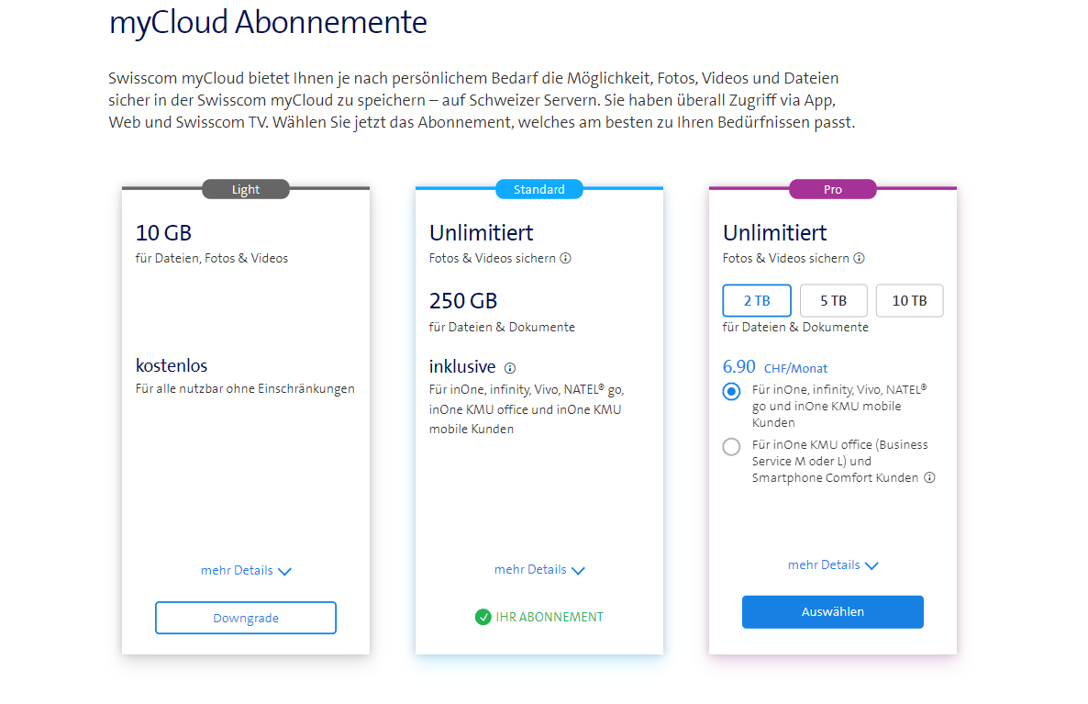Image resolution: width=1088 pixels, height=704 pixels.
Task: Click the blue Standard plan badge
Action: click(x=539, y=190)
